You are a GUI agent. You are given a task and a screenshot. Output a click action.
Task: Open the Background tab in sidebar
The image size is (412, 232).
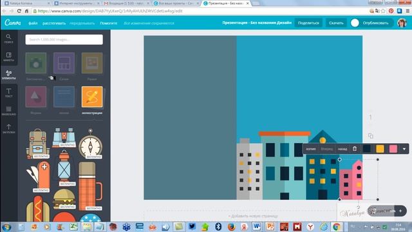point(8,111)
